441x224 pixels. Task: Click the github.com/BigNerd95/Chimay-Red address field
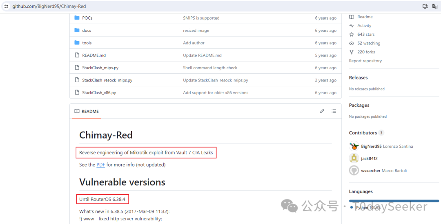pos(49,6)
